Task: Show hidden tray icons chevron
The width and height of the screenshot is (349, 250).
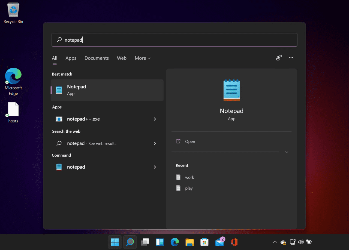Action: [275, 242]
